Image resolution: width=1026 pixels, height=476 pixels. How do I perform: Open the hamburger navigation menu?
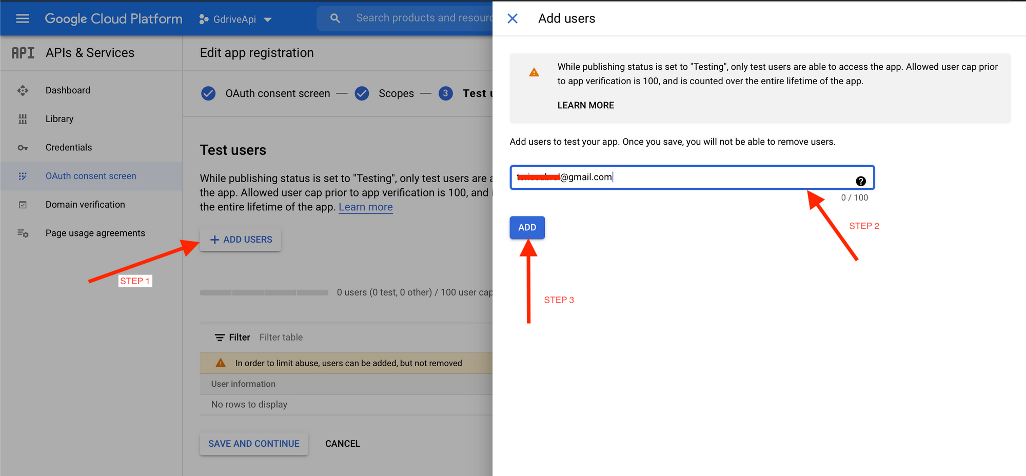23,19
